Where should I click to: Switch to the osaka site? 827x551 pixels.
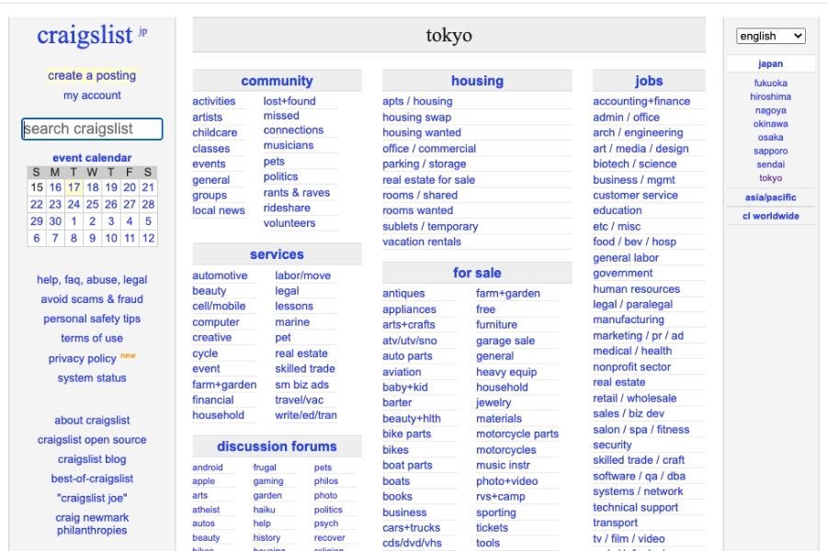[770, 137]
